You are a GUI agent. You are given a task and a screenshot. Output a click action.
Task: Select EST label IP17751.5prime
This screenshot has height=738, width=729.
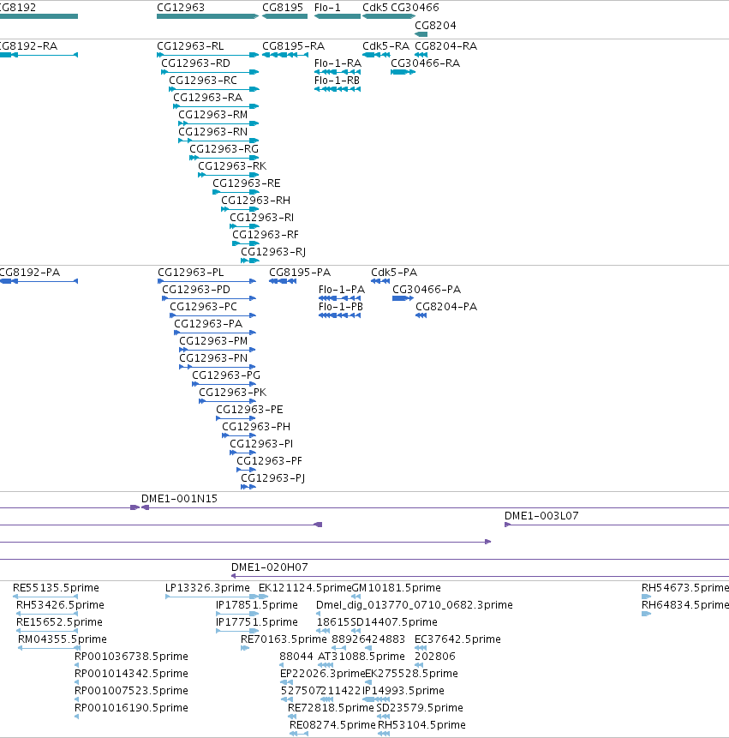[257, 622]
